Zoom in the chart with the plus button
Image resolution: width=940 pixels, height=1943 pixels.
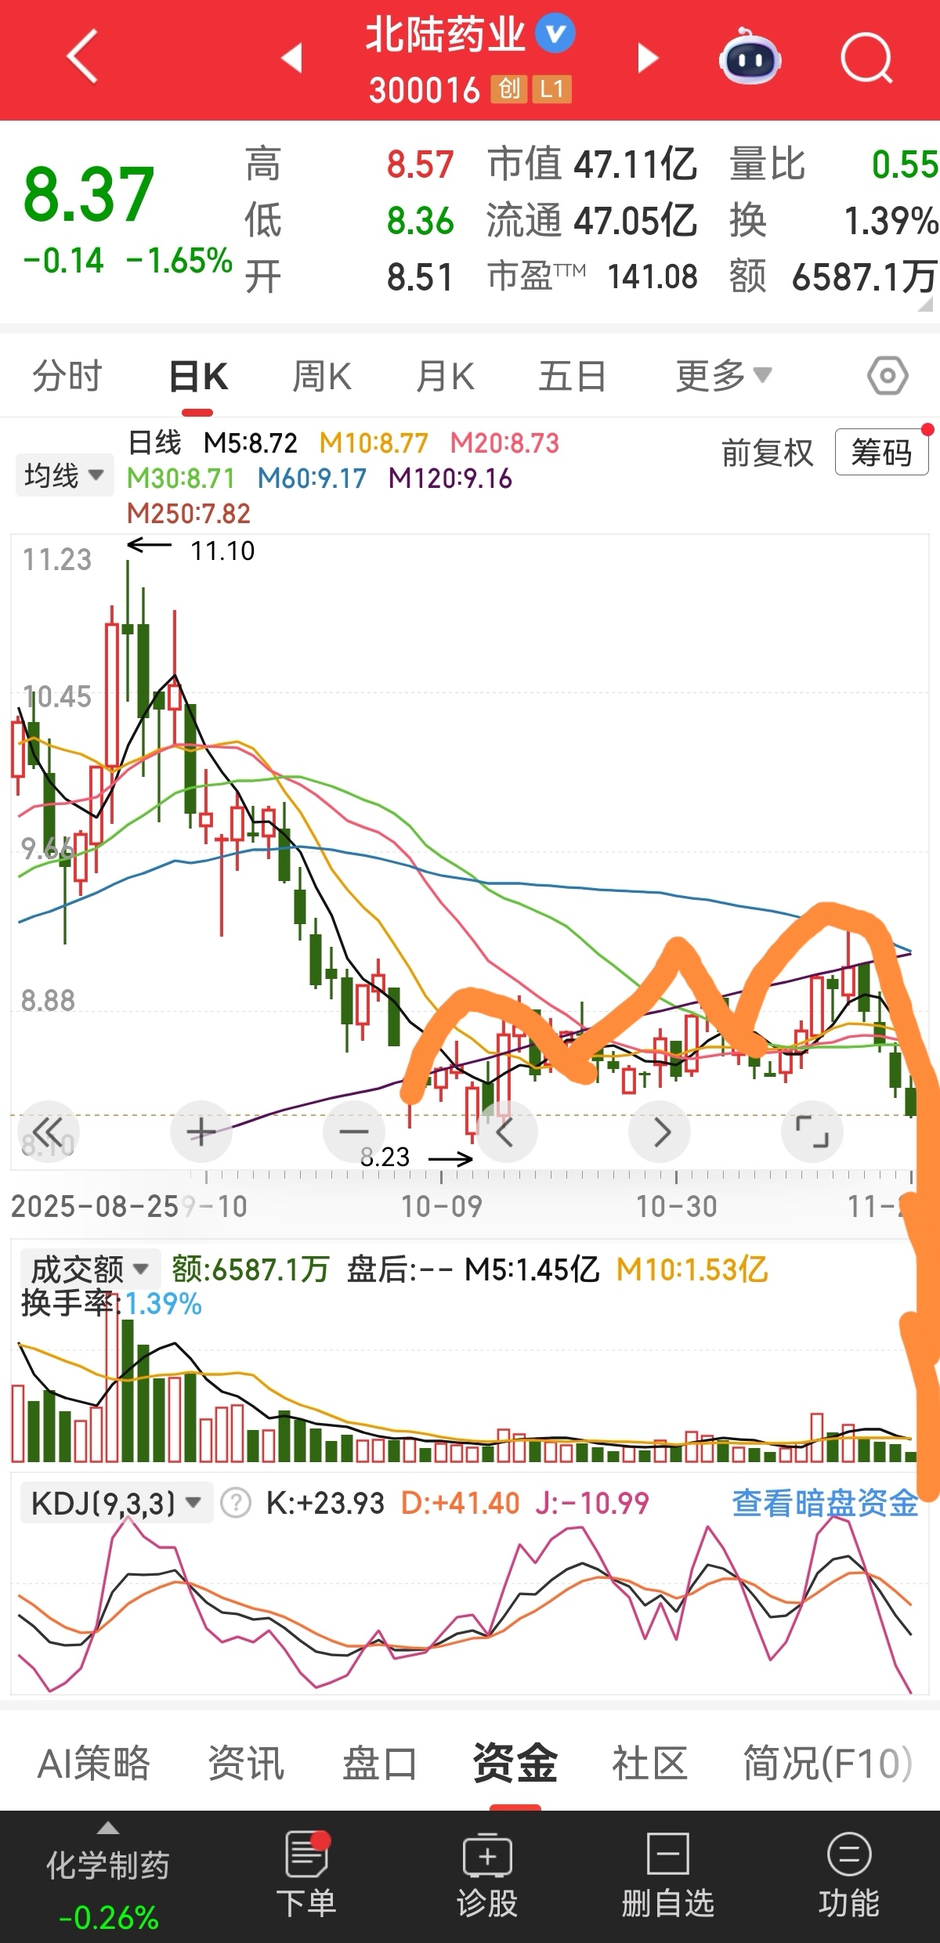[201, 1132]
